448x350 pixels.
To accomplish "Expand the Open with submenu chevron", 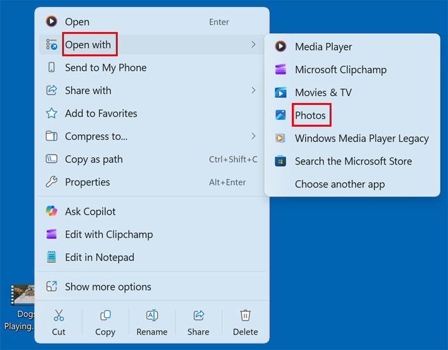I will point(253,45).
